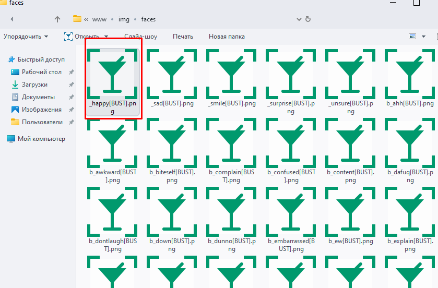Select the _surprise[BUST].png file icon
This screenshot has height=288, width=438.
click(x=291, y=74)
